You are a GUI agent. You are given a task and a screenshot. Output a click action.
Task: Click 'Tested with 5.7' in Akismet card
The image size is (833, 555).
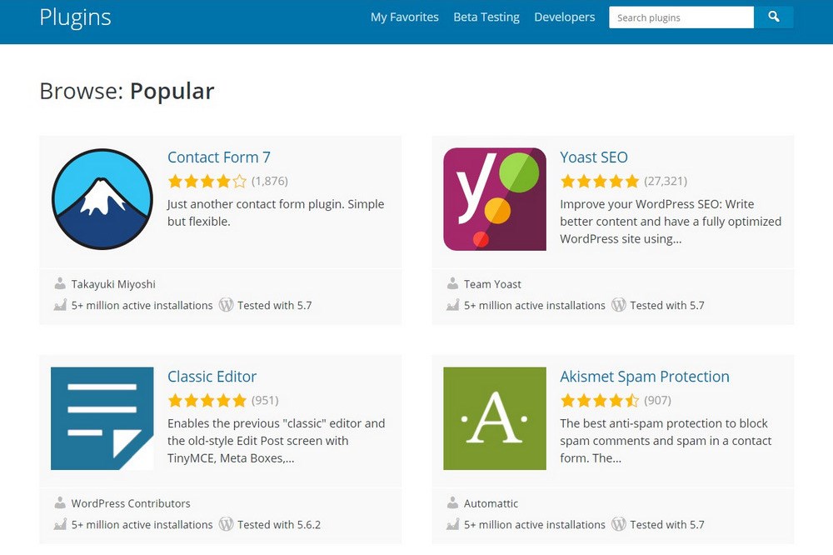pos(667,525)
